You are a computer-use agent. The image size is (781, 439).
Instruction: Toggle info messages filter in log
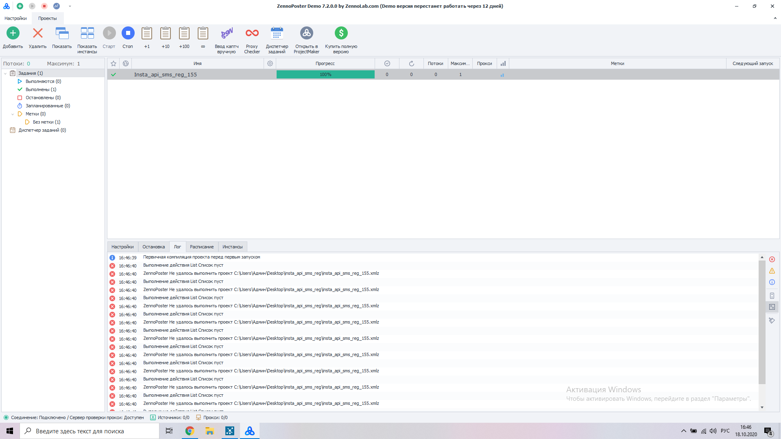772,282
